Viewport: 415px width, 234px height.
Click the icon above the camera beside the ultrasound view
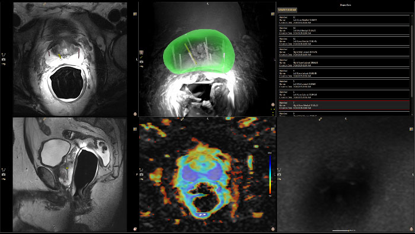pos(279,170)
